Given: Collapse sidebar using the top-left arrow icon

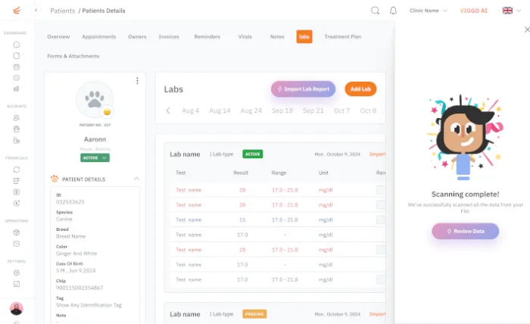Looking at the screenshot, I should pyautogui.click(x=36, y=11).
